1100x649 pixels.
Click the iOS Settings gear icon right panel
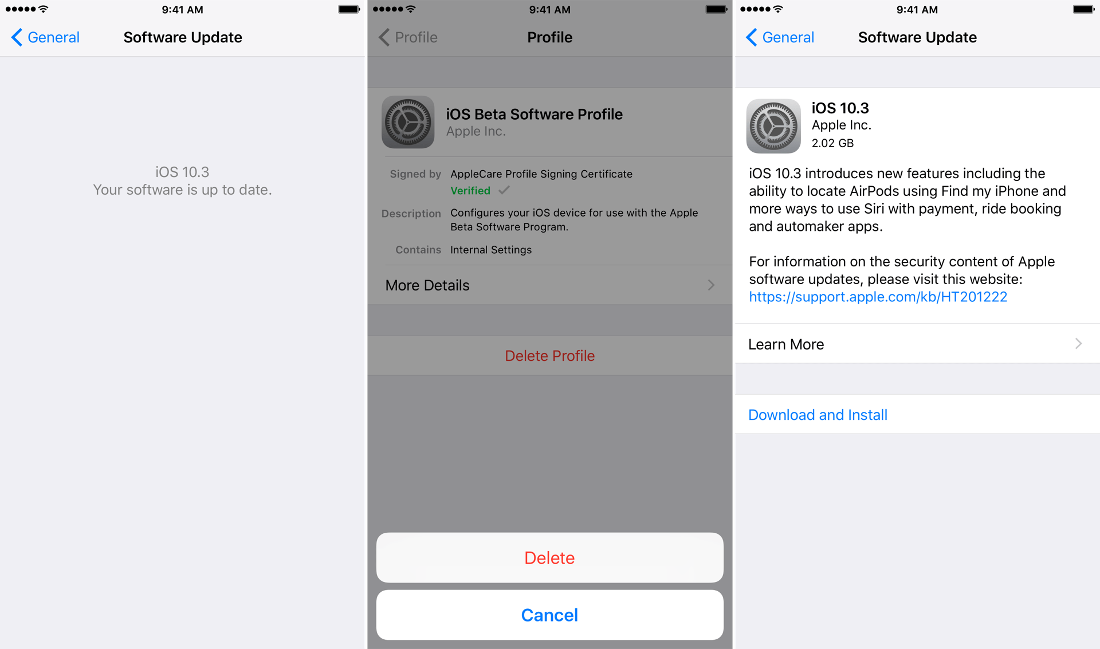point(773,127)
